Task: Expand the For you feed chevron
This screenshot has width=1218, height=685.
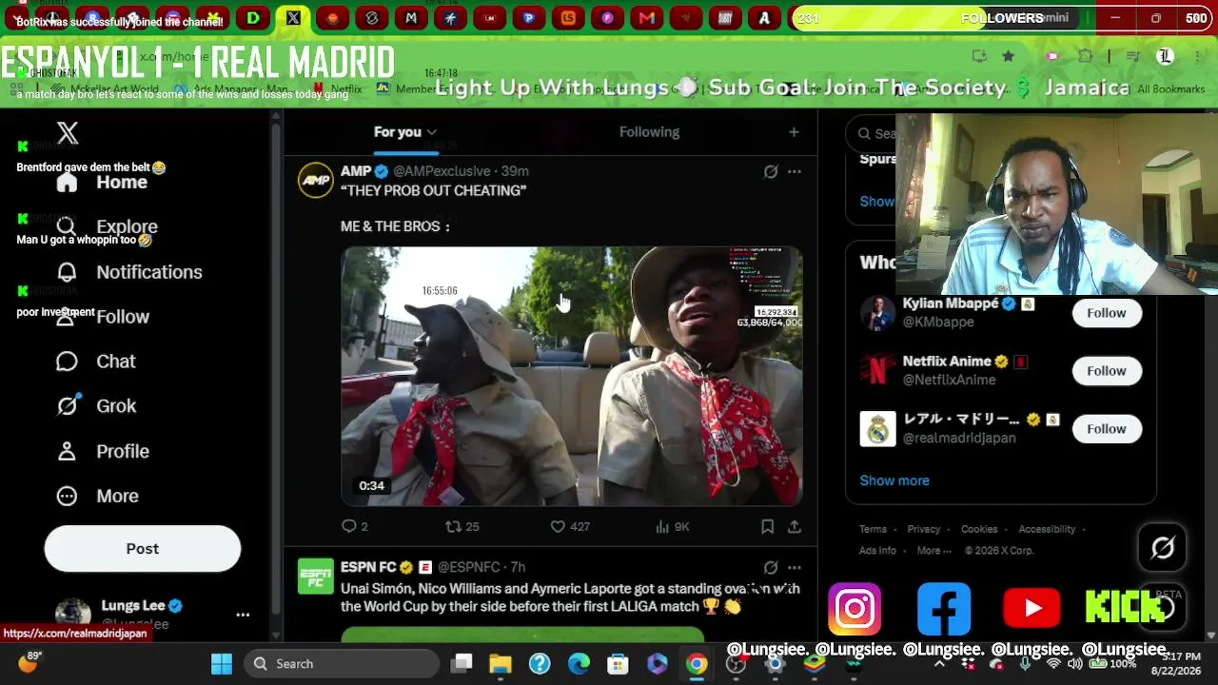Action: pos(432,132)
